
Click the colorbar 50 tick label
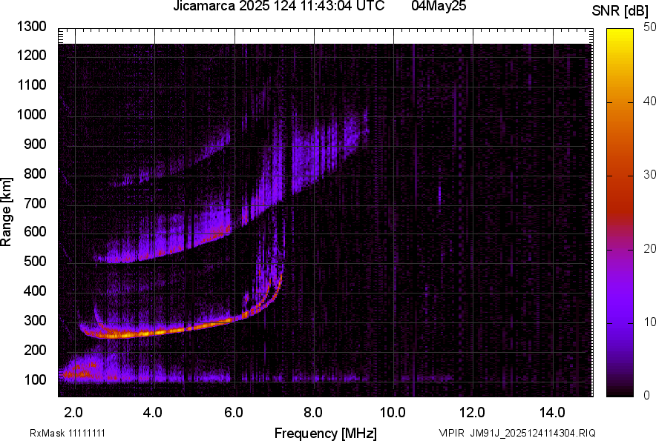tap(650, 27)
